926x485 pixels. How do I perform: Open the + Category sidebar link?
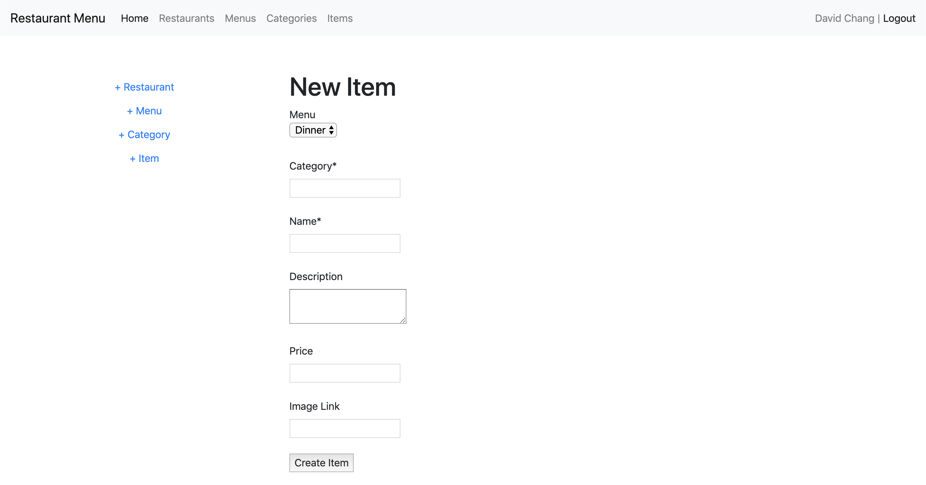144,135
